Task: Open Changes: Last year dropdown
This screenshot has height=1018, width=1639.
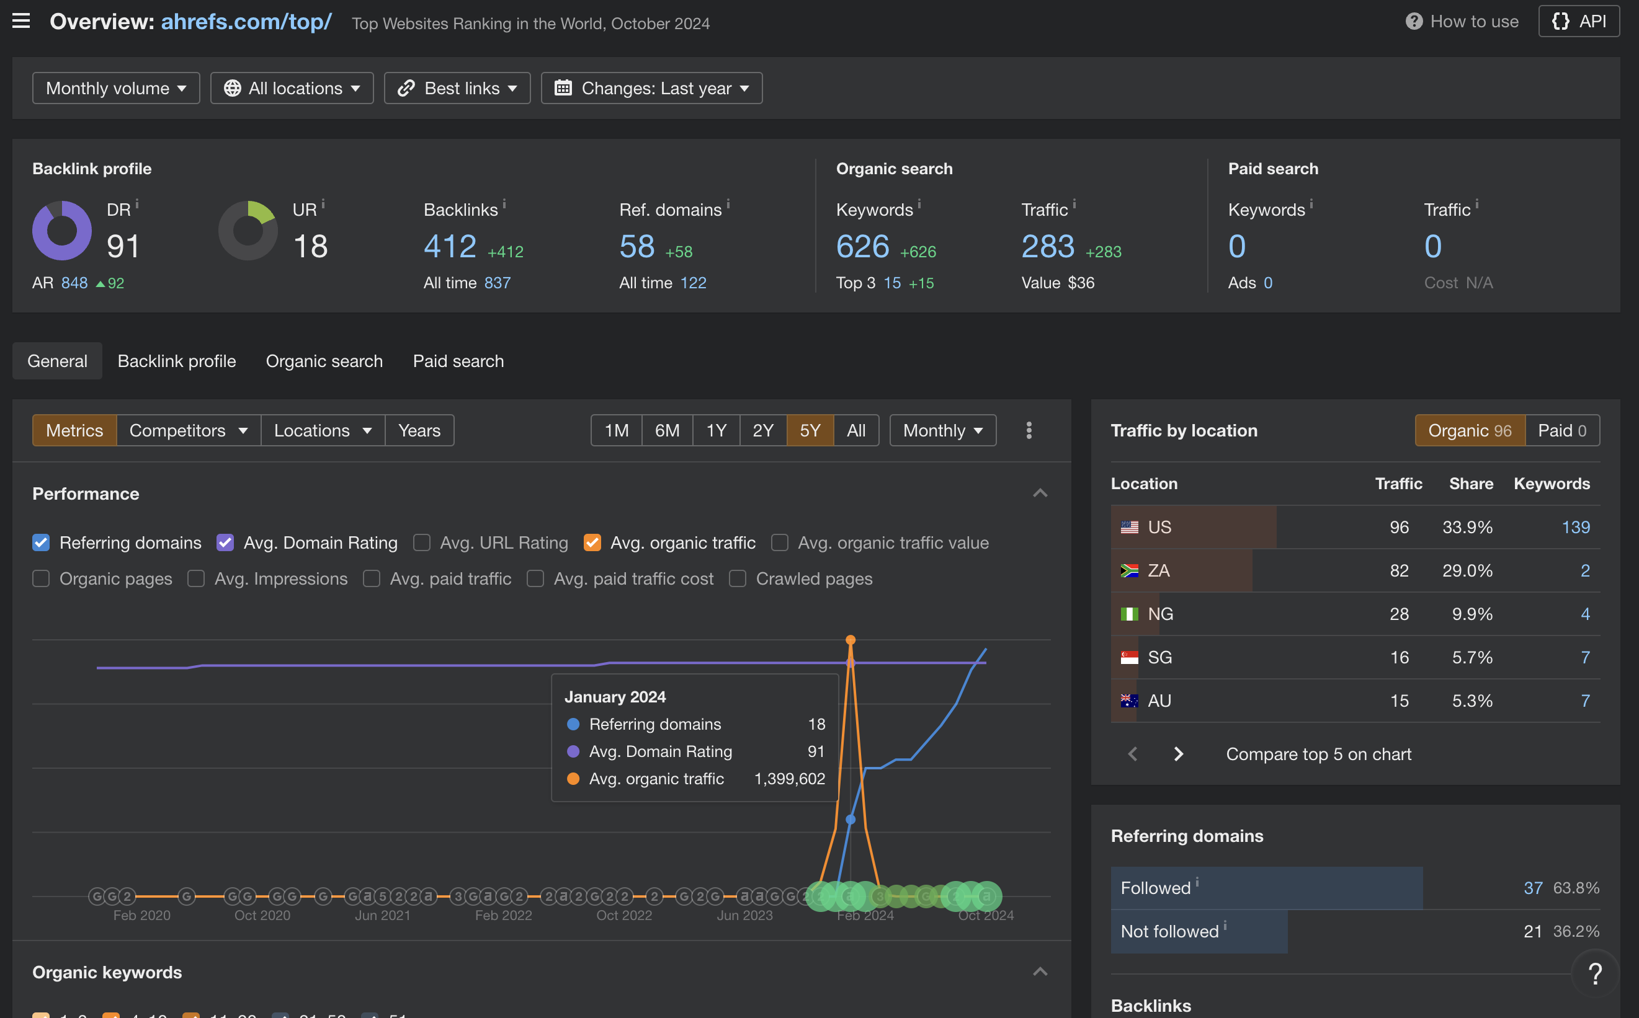Action: pyautogui.click(x=651, y=88)
